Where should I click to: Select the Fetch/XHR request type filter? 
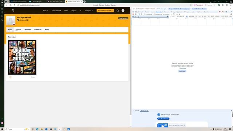click(x=191, y=17)
